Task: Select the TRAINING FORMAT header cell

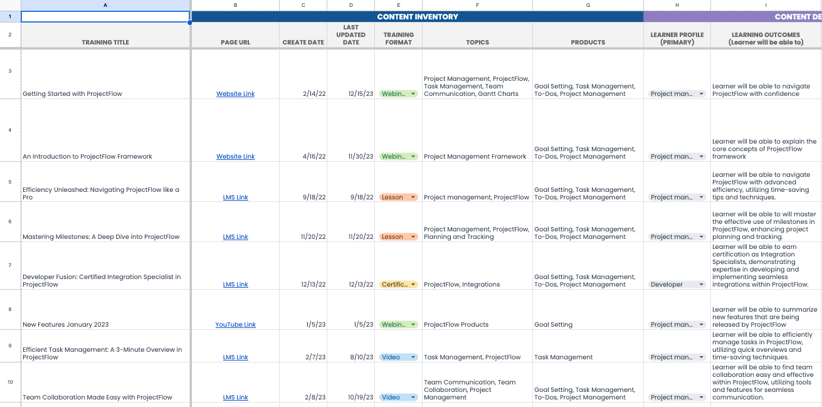Action: click(x=399, y=36)
